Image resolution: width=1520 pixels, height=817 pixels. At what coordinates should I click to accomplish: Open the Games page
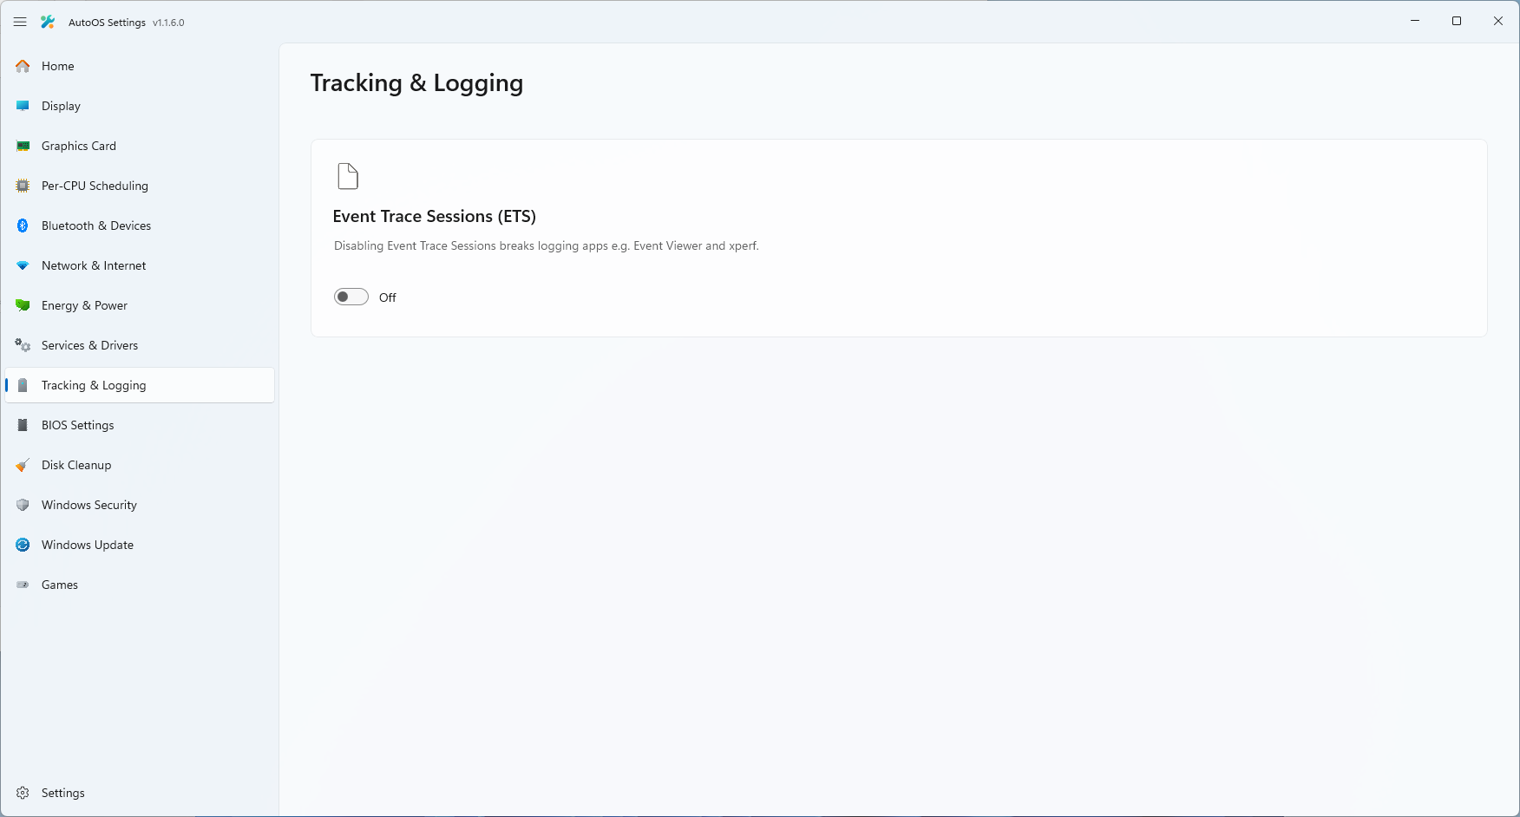tap(140, 585)
